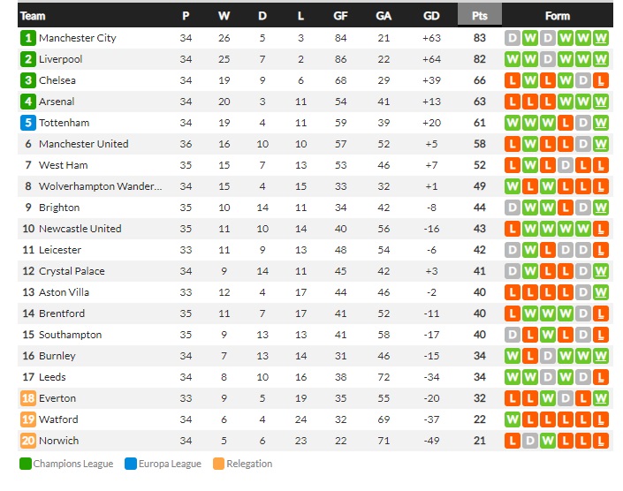Image resolution: width=623 pixels, height=491 pixels.
Task: Click Liverpool's grey D form icon
Action: [548, 59]
